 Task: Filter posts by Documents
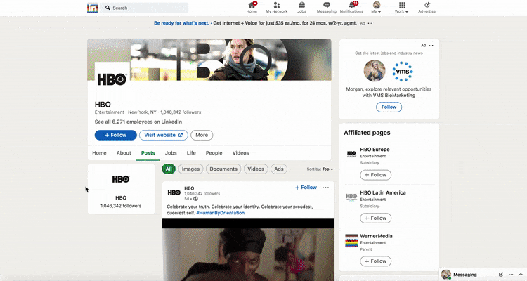click(223, 169)
